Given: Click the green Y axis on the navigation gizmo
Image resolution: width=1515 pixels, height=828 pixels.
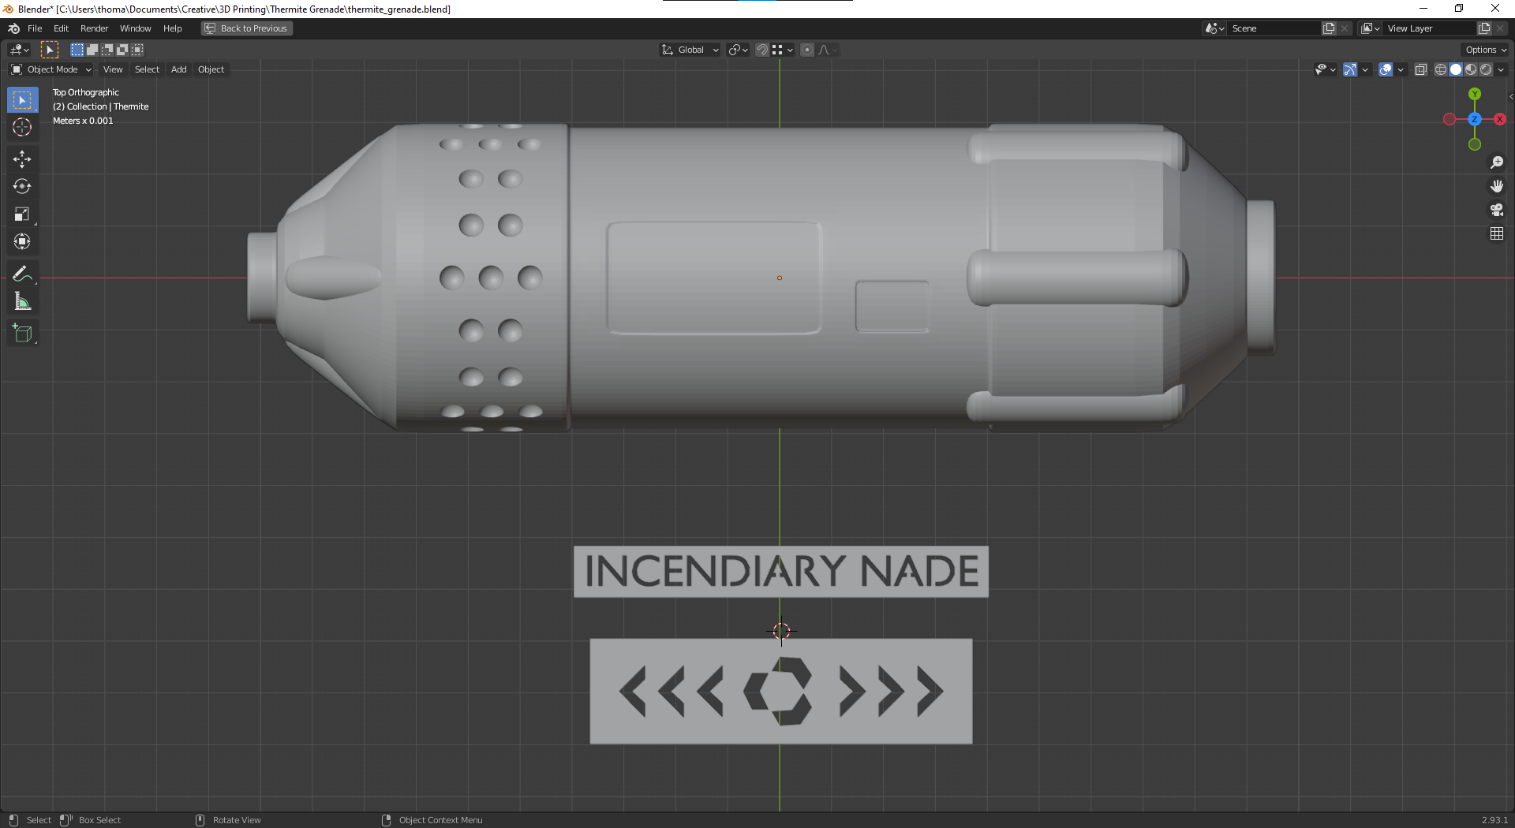Looking at the screenshot, I should [x=1474, y=93].
